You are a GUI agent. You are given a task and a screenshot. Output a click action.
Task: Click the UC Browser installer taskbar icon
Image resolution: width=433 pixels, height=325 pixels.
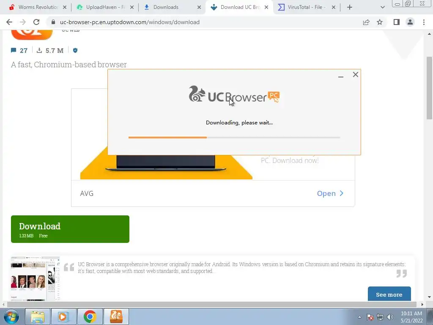click(x=116, y=317)
